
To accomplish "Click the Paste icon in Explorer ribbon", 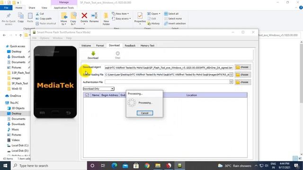I will point(30,17).
